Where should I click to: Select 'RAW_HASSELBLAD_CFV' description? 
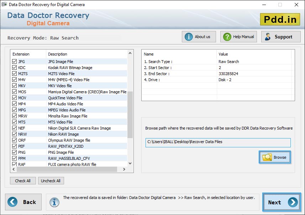pyautogui.click(x=69, y=158)
